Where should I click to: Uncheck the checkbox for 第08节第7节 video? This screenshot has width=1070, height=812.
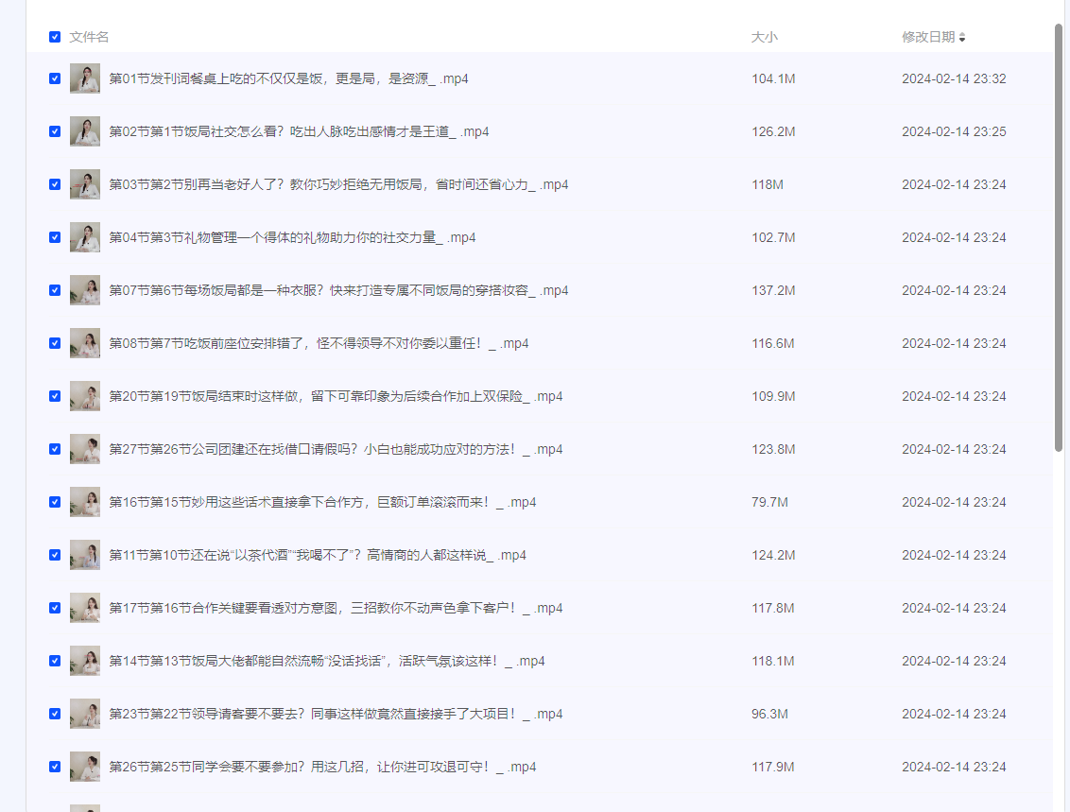click(55, 343)
